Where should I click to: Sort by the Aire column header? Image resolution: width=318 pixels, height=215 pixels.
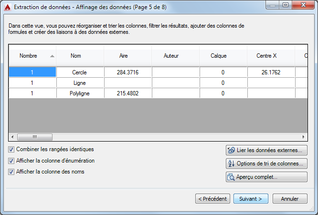click(x=123, y=56)
